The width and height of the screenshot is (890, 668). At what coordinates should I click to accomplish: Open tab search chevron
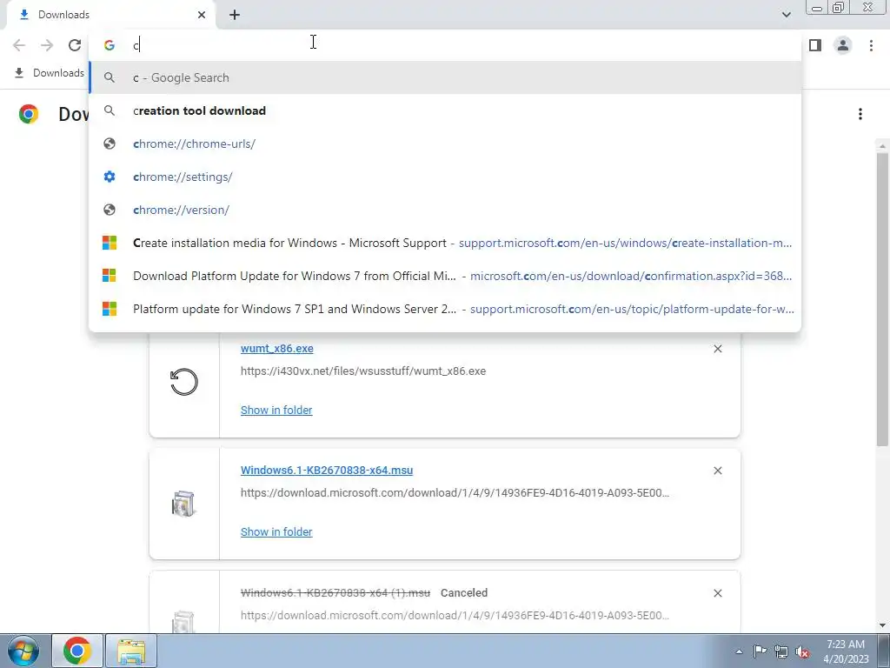pyautogui.click(x=786, y=15)
